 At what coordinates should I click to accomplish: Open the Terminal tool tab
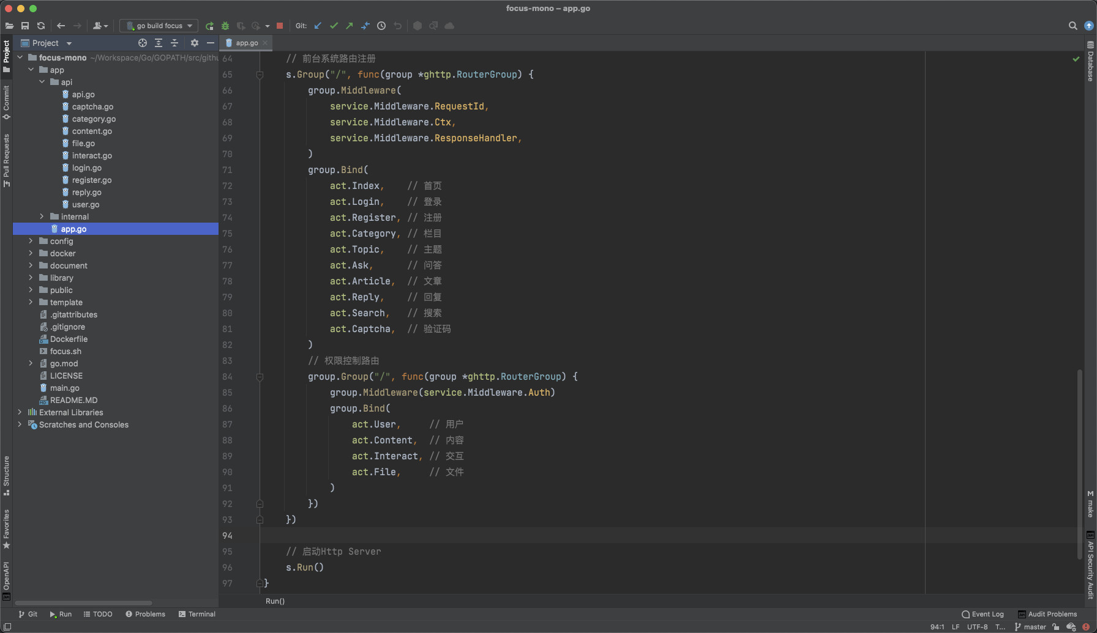tap(197, 614)
